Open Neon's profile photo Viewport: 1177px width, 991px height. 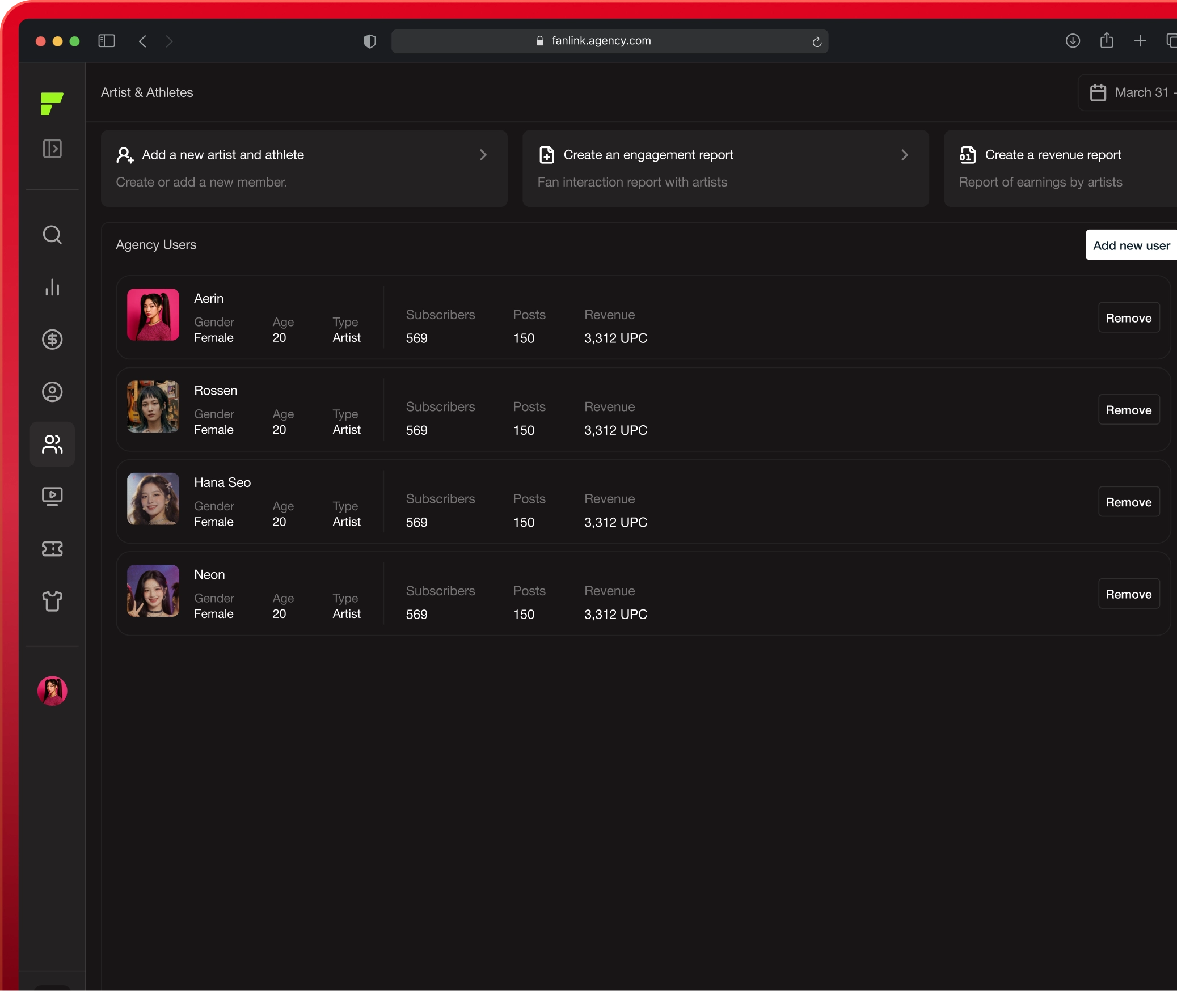tap(153, 591)
